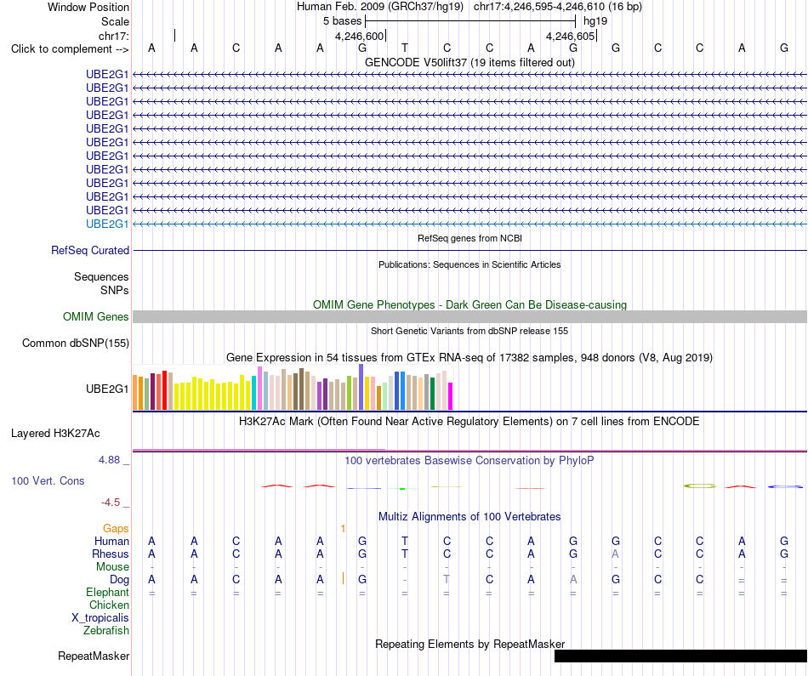Screen dimensions: 808x676
Task: Click the bright red bar in GTEx chart
Action: pyautogui.click(x=164, y=390)
